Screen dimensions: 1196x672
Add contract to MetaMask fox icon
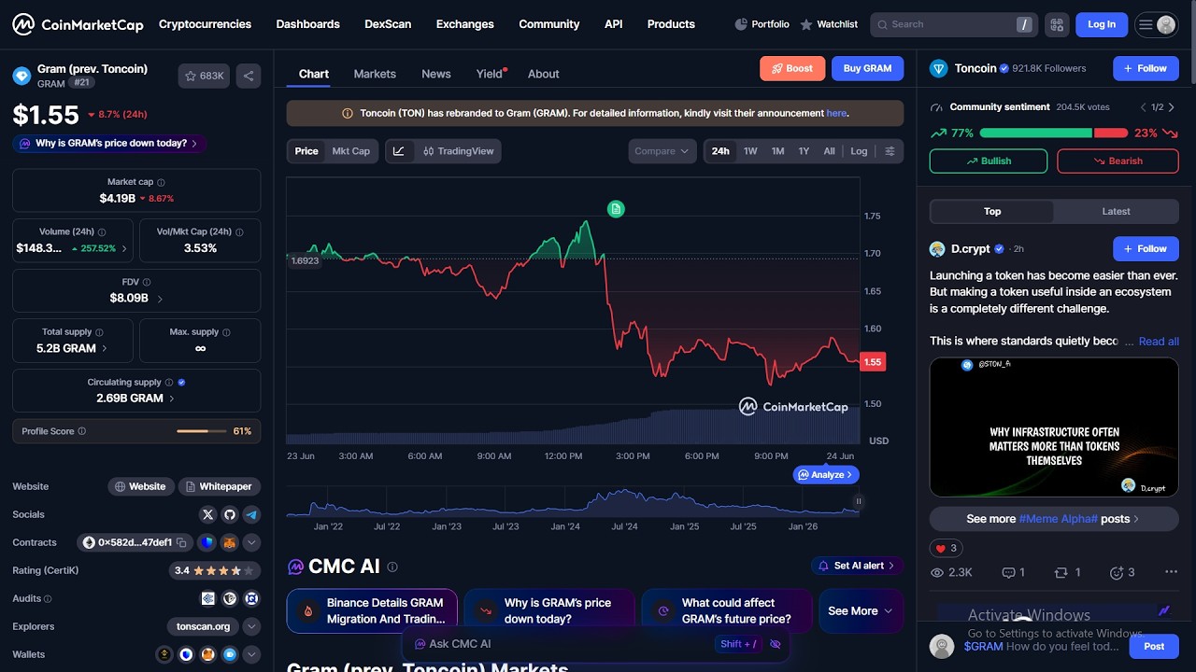point(229,542)
